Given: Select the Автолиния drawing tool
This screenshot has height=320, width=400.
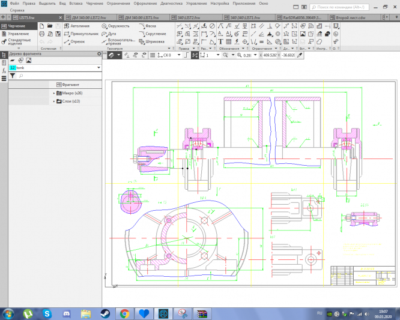Looking at the screenshot, I should point(77,26).
